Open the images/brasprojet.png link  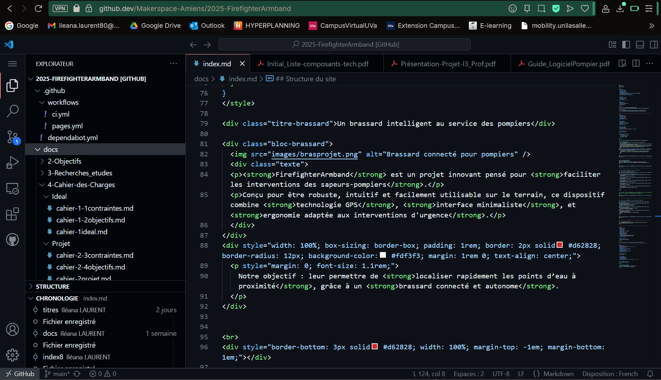coord(314,154)
